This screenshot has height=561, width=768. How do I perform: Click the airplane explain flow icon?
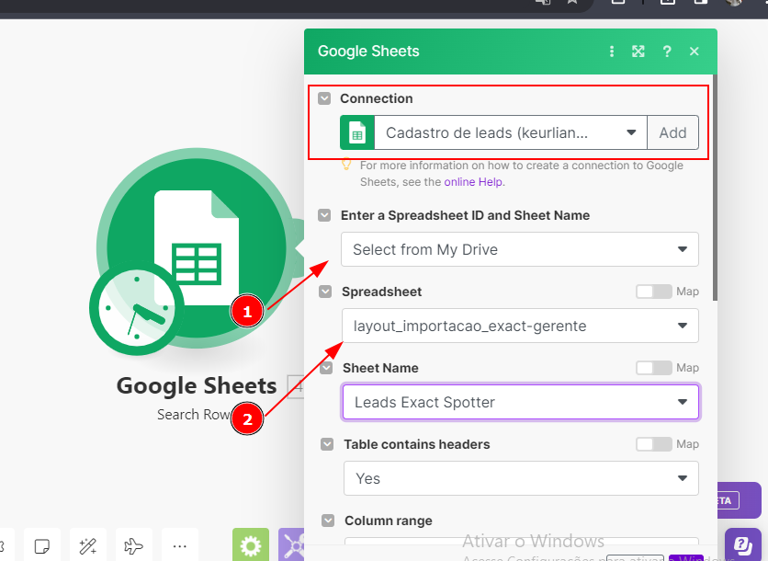point(134,545)
